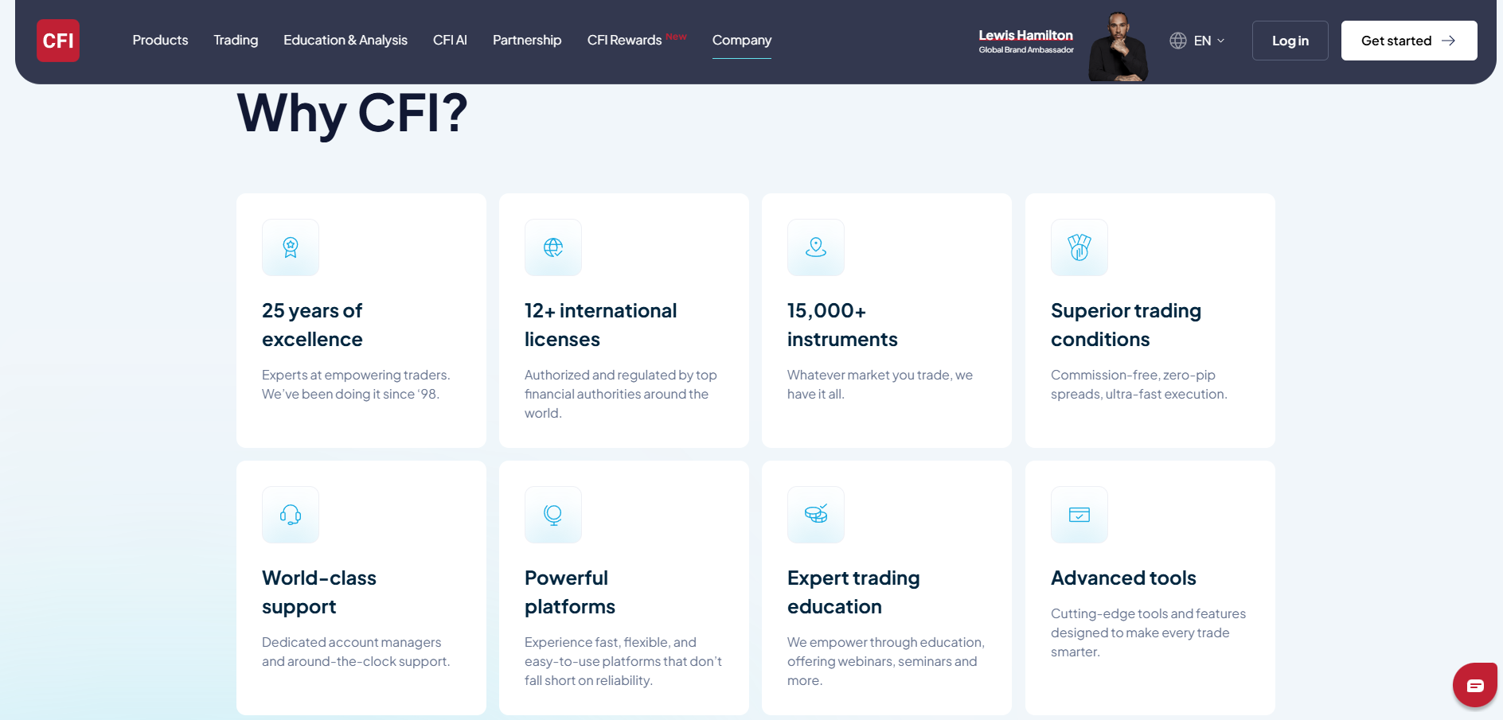Screen dimensions: 1503x720
Task: Click Lewis Hamilton portrait image
Action: coord(1118,46)
